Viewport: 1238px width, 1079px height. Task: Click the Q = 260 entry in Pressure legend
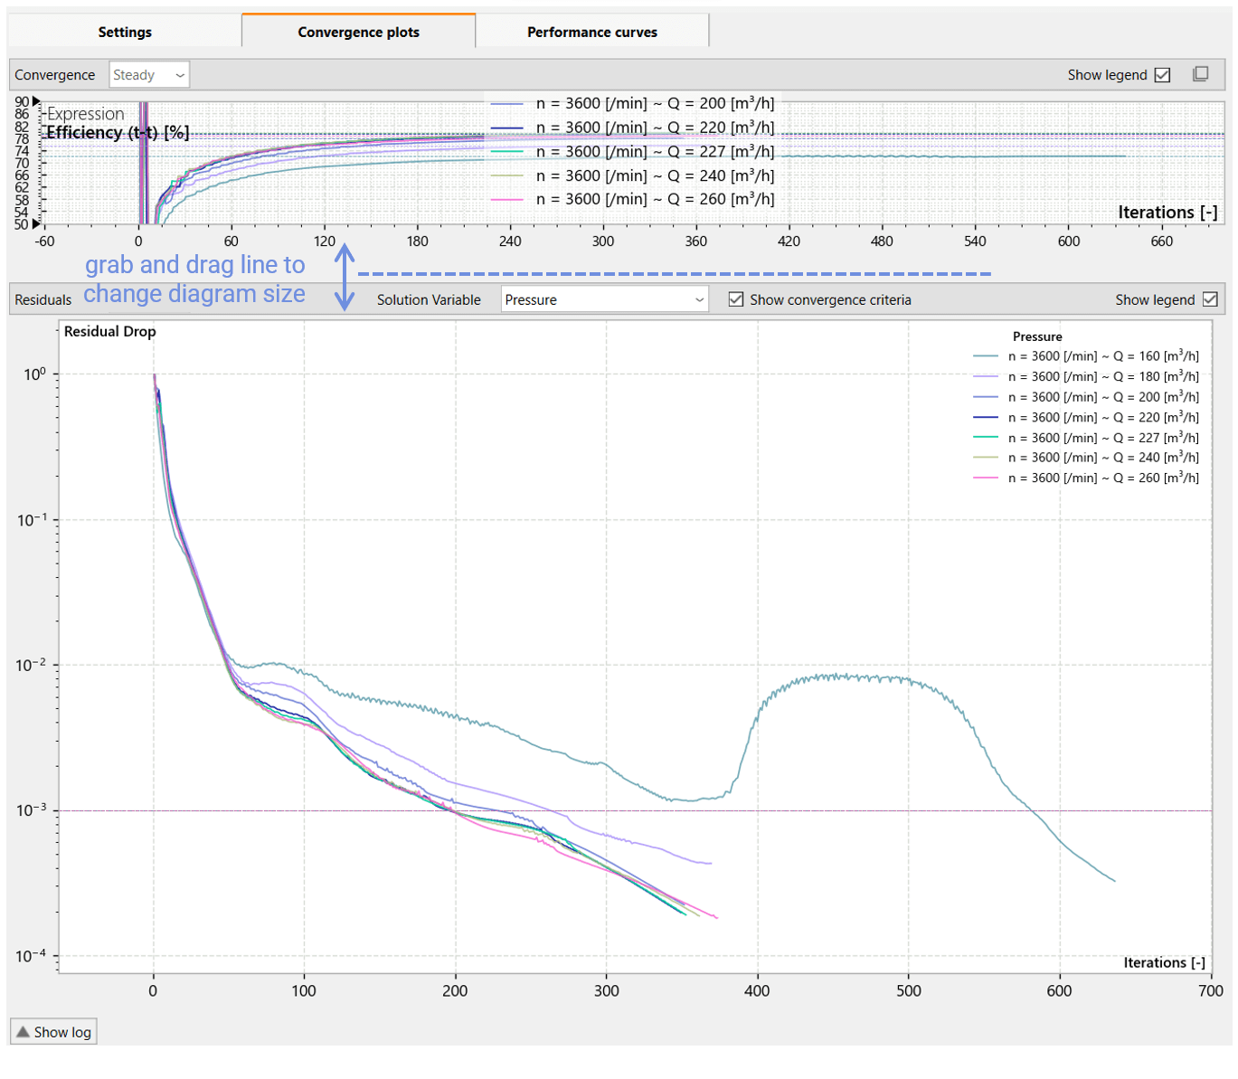coord(1086,478)
